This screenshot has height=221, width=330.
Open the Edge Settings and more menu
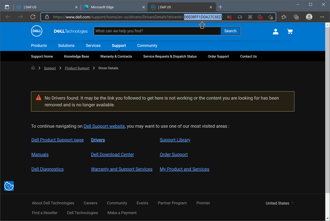point(322,17)
